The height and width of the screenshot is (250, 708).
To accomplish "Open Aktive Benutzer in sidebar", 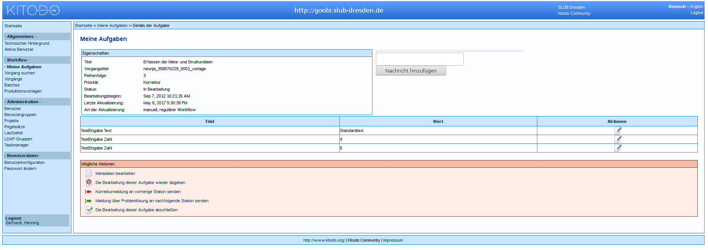I will point(19,49).
